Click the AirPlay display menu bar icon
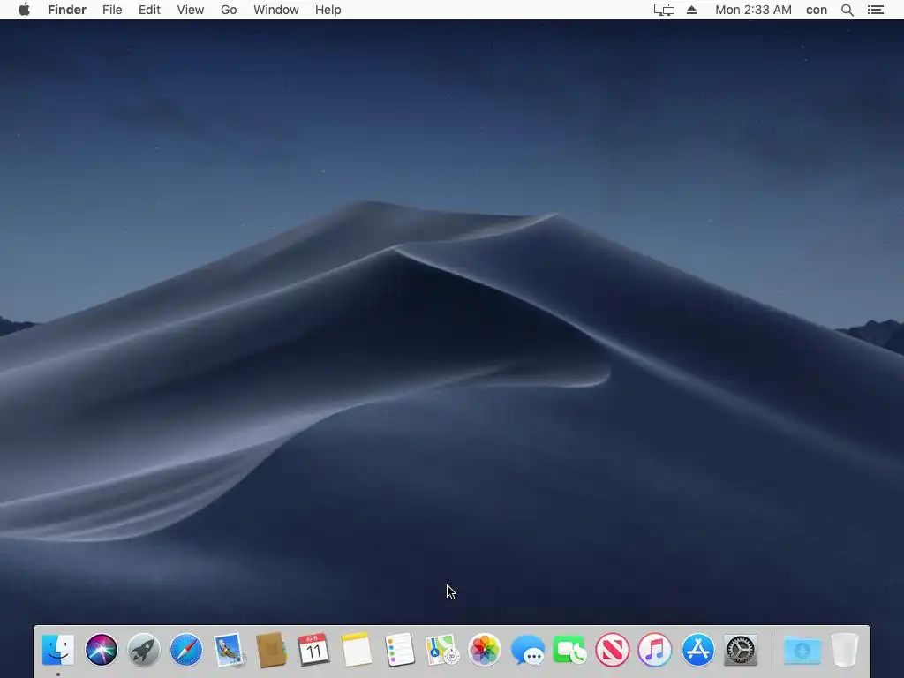The image size is (904, 678). point(664,10)
